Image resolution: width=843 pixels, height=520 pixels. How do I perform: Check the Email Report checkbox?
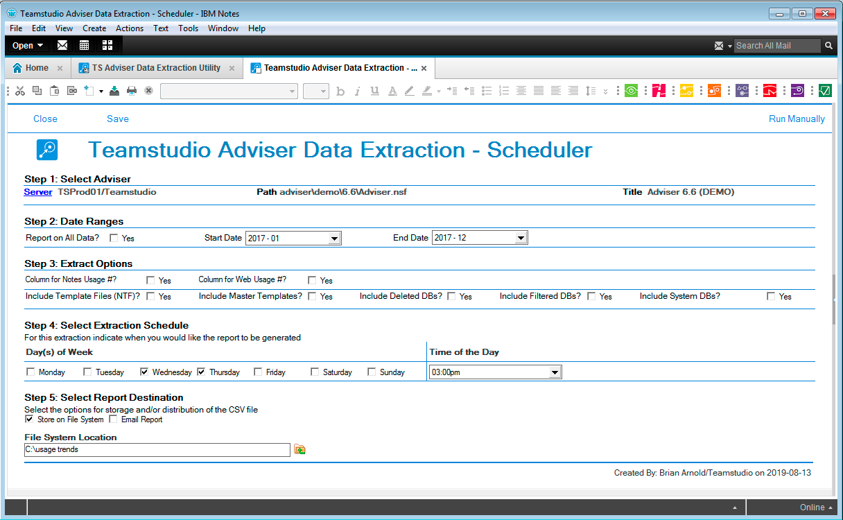(113, 419)
